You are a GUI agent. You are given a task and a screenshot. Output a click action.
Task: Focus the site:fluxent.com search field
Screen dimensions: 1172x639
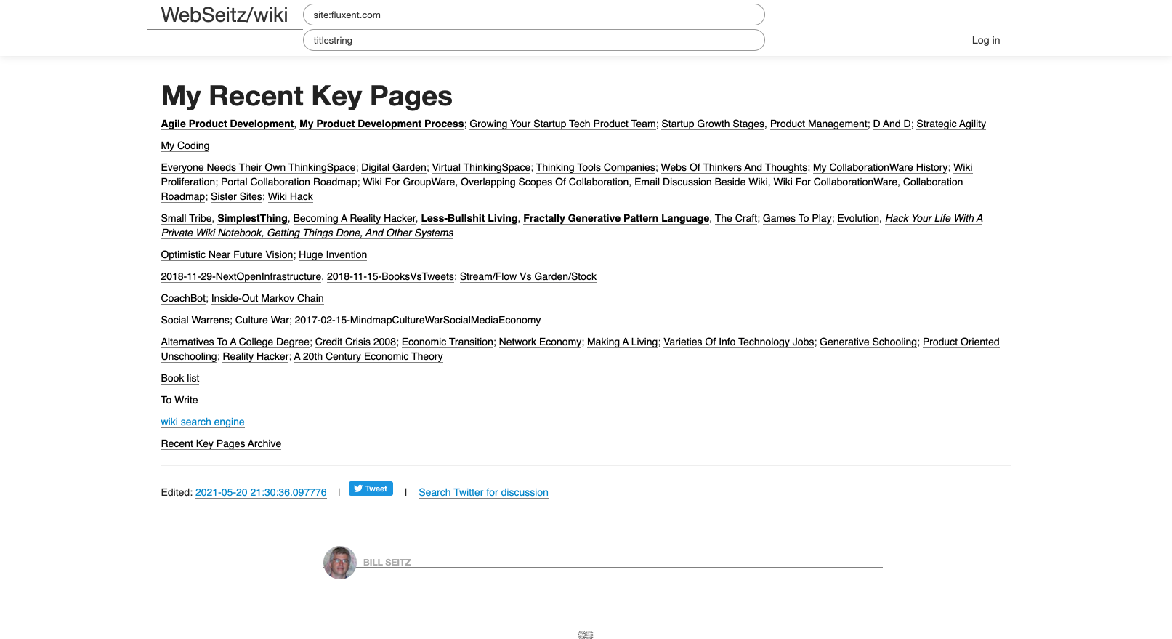533,15
